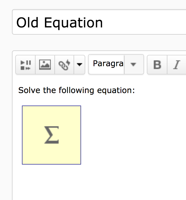This screenshot has width=186, height=200.
Task: Toggle Bold formatting in editor toolbar
Action: point(157,65)
